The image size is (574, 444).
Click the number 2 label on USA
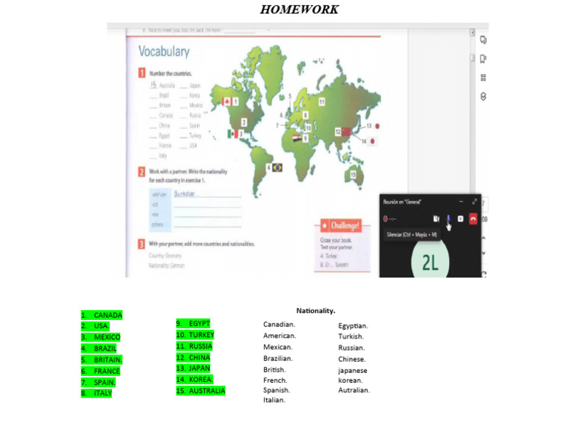(244, 123)
